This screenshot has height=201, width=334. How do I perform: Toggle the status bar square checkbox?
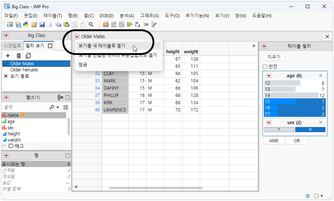tap(316, 196)
